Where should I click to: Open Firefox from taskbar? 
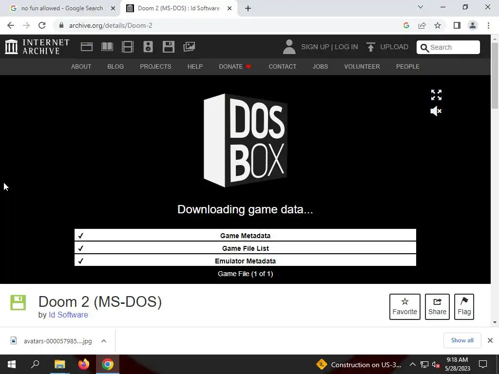(x=84, y=364)
